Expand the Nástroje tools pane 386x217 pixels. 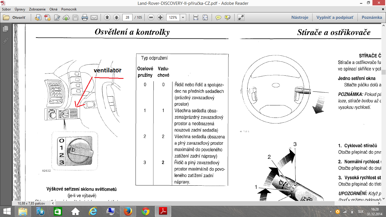click(x=300, y=18)
